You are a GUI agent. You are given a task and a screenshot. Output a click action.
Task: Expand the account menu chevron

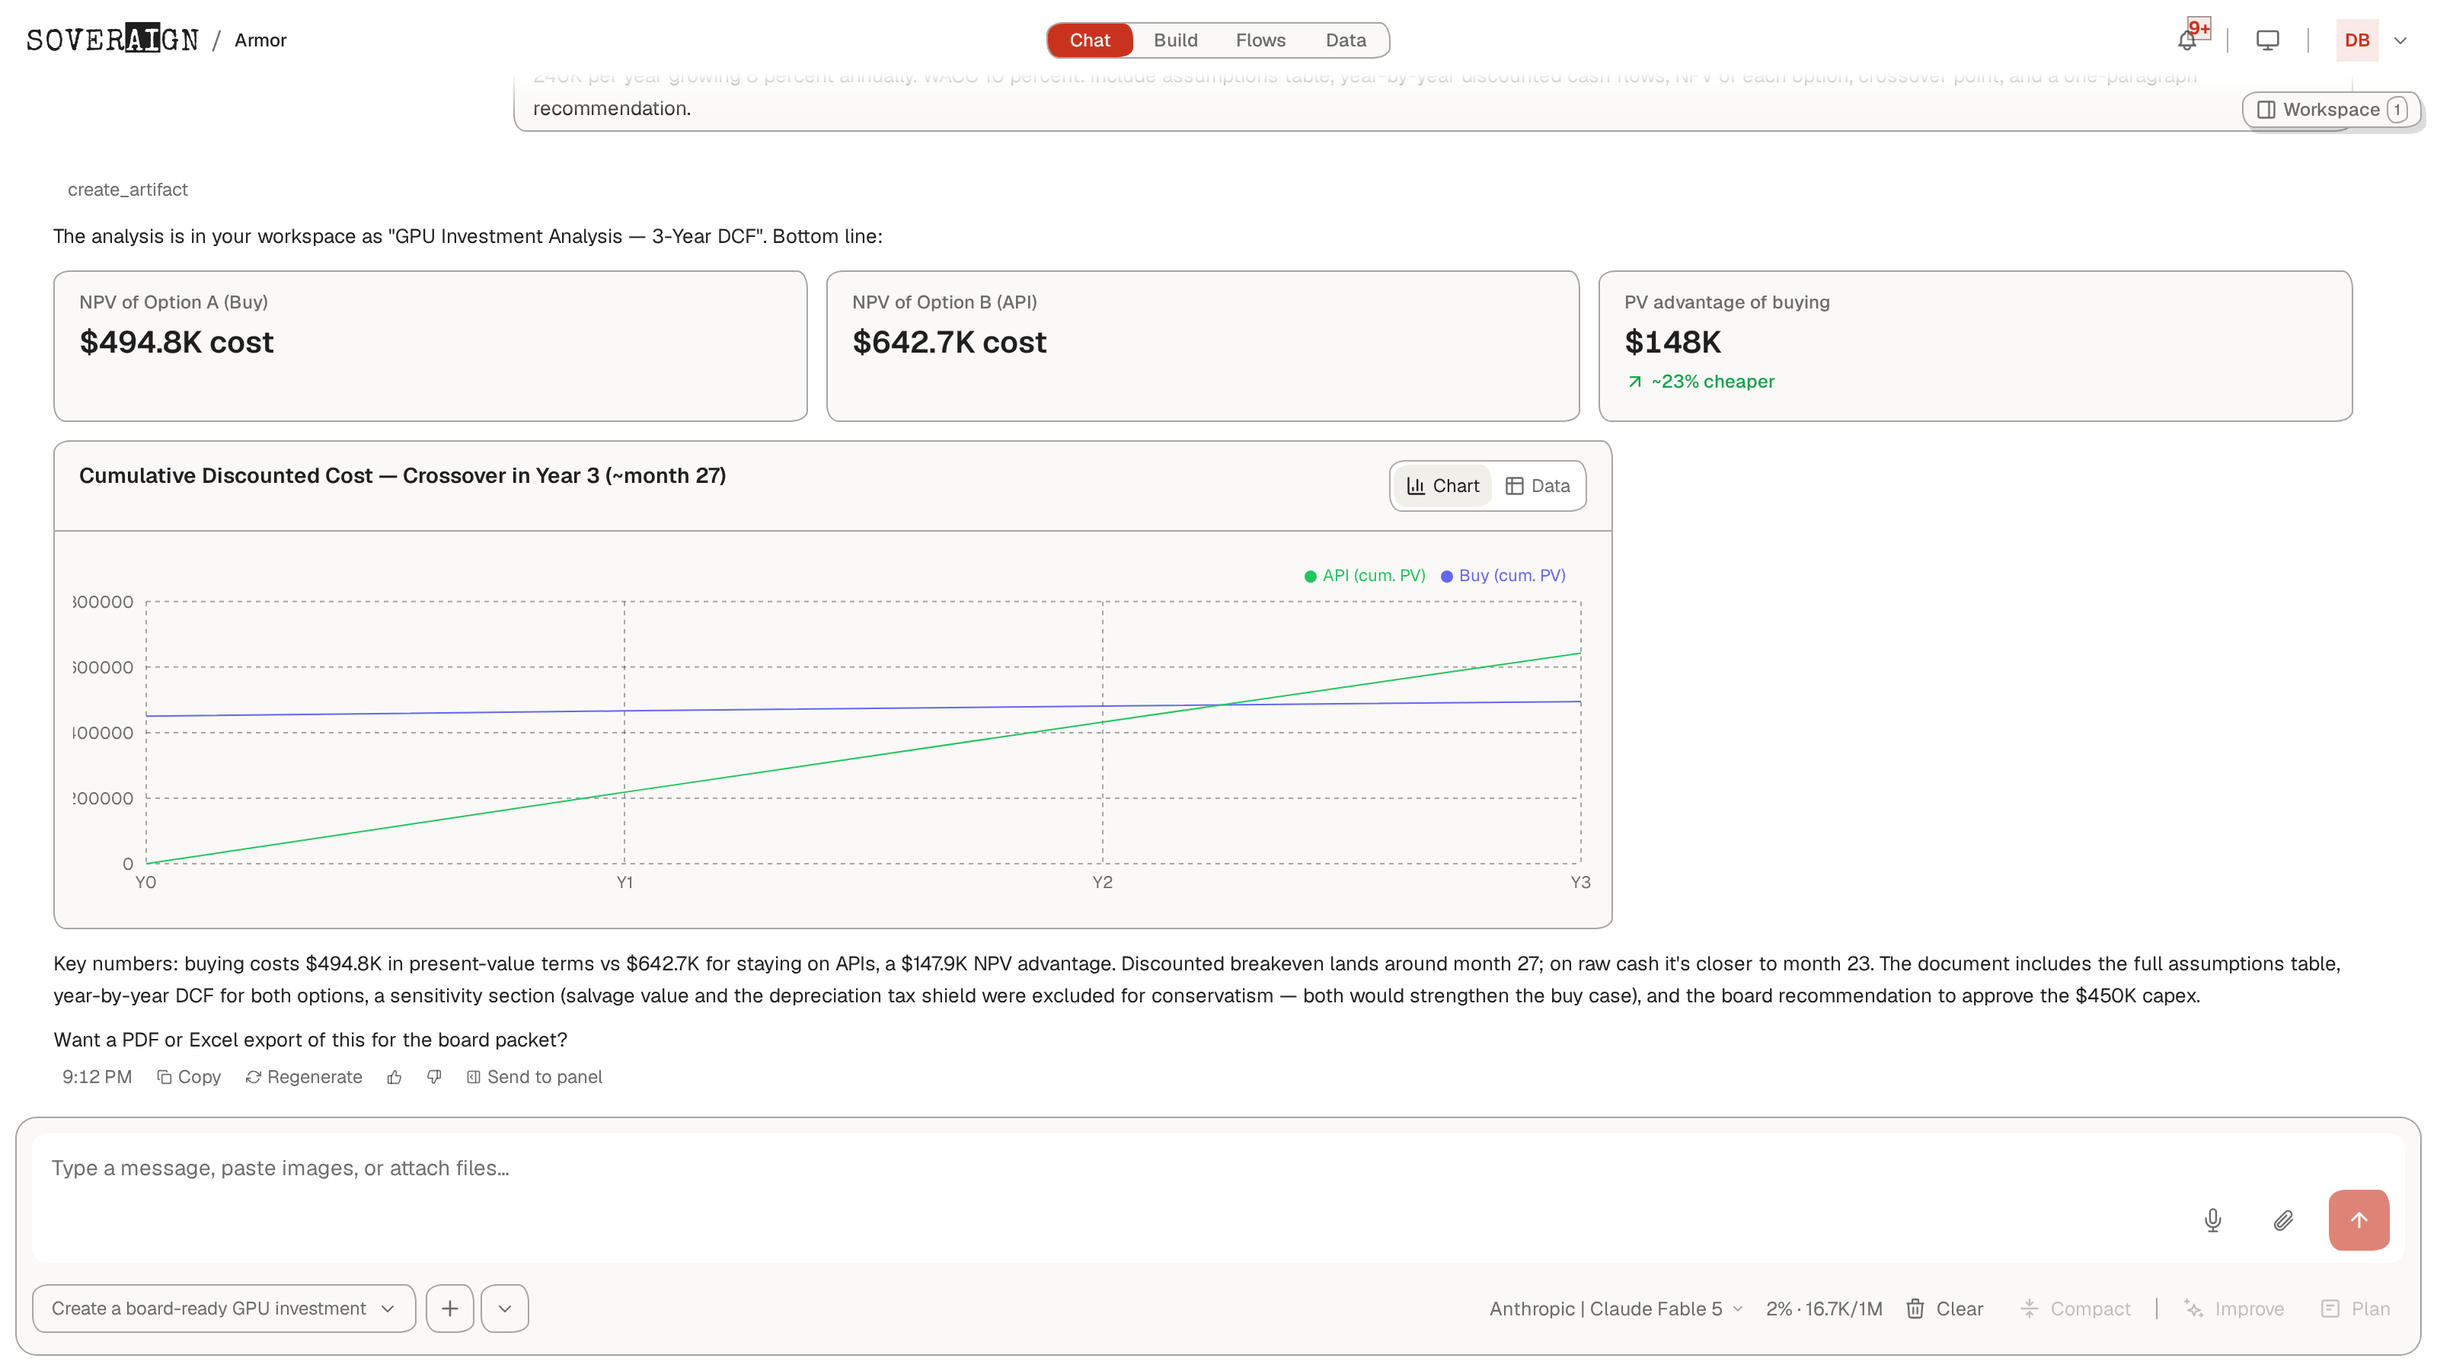tap(2400, 40)
